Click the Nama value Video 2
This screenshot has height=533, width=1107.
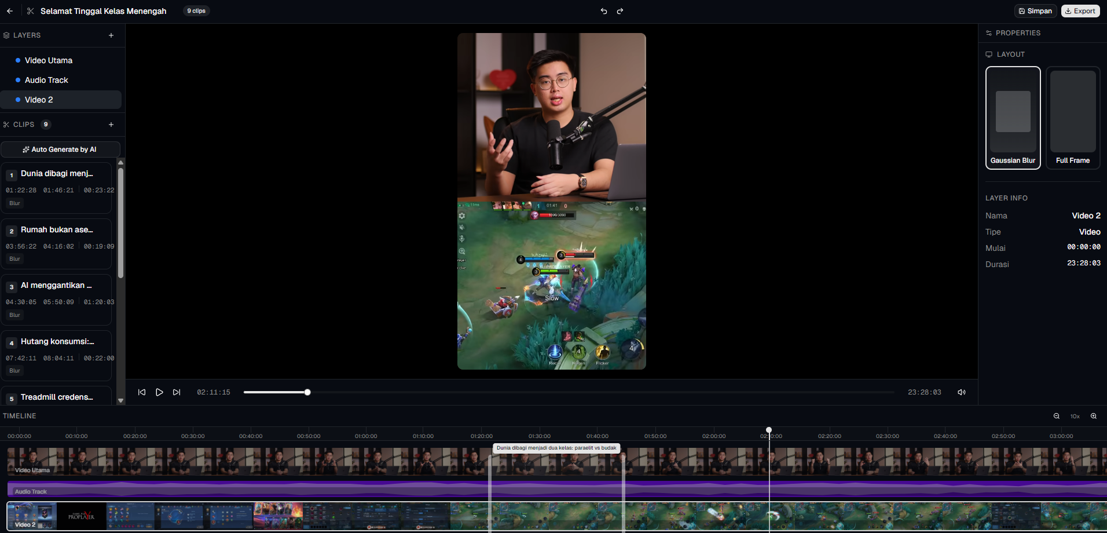click(1086, 216)
